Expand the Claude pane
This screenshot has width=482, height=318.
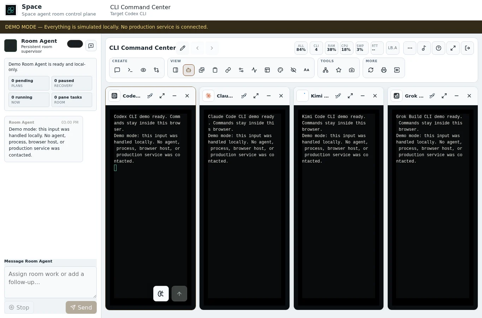pyautogui.click(x=256, y=96)
